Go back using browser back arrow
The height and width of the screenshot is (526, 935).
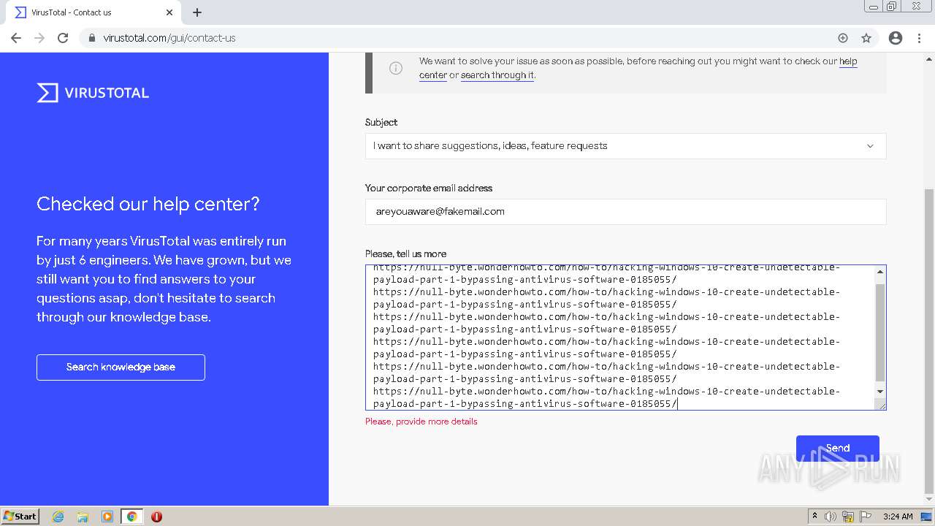[x=16, y=38]
